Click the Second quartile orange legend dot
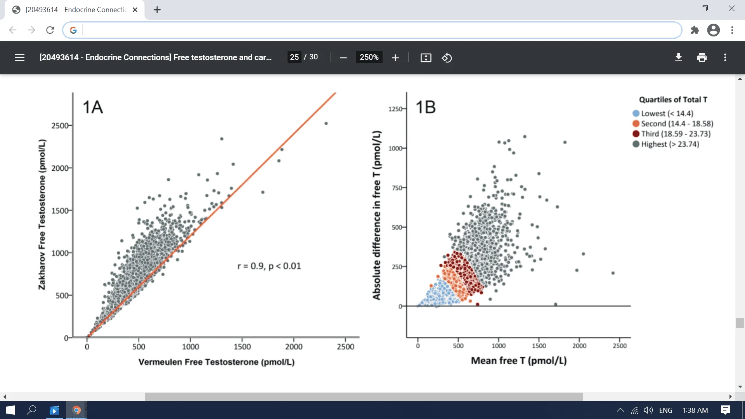745x419 pixels. (x=636, y=123)
